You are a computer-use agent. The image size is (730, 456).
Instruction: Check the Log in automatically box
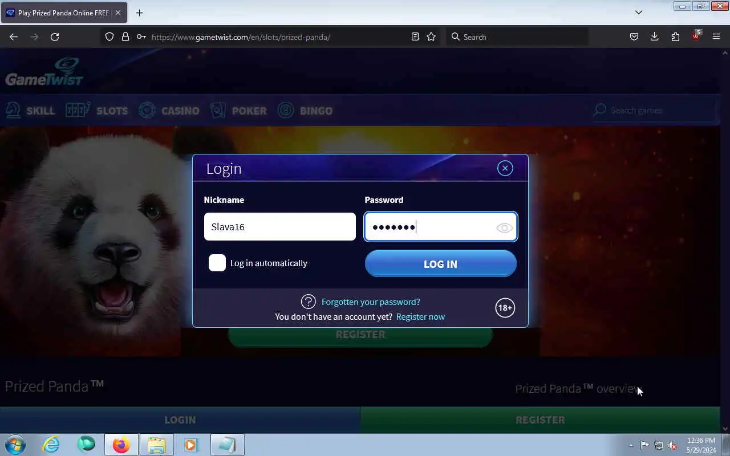(217, 263)
